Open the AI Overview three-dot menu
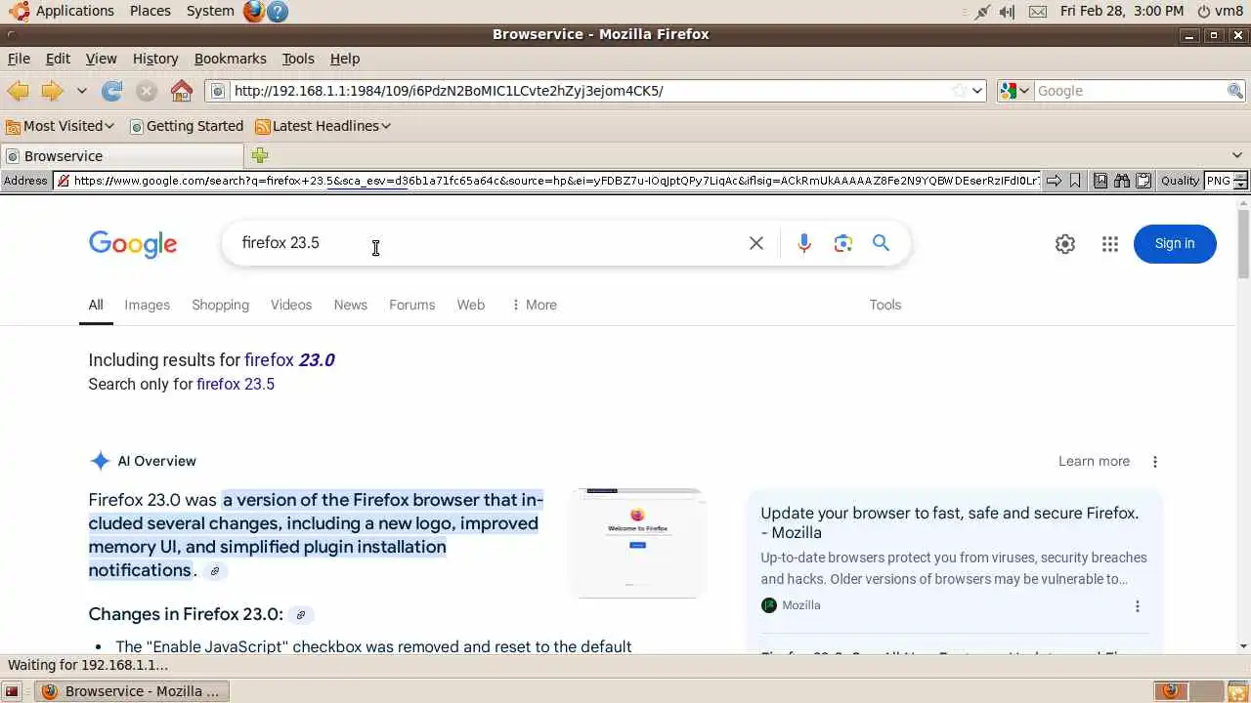Viewport: 1251px width, 703px height. (x=1155, y=462)
